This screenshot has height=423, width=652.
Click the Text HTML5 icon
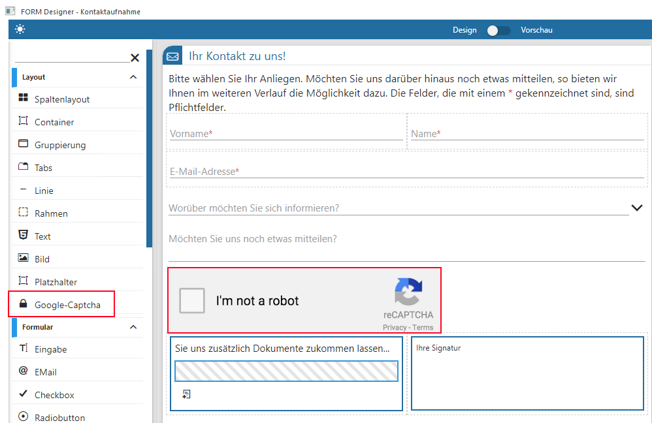tap(24, 234)
